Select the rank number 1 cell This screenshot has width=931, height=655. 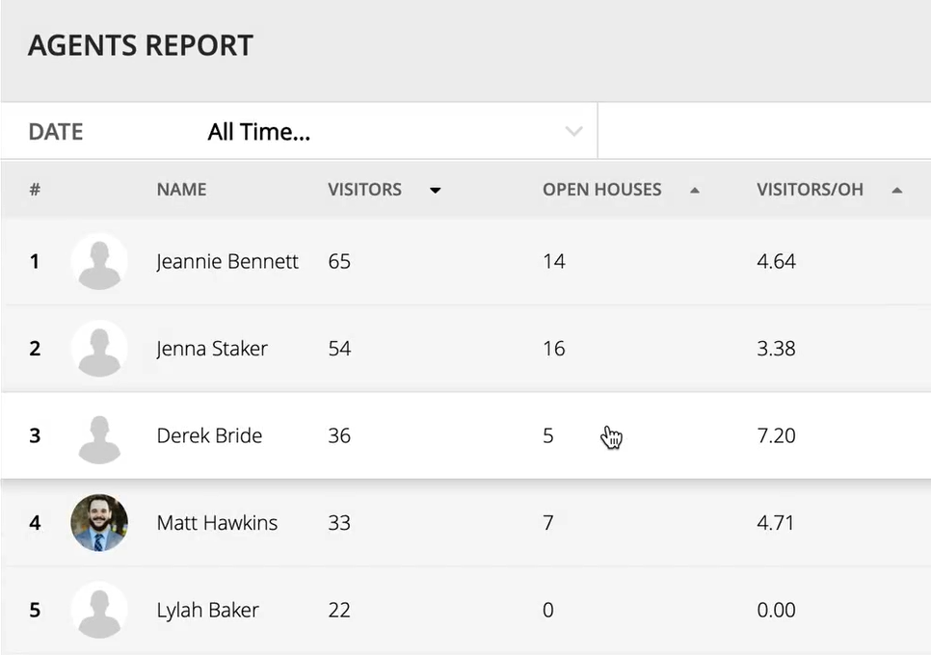[35, 261]
